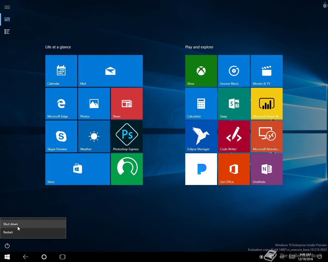
Task: Launch Eclipse Manager tile
Action: 201,136
